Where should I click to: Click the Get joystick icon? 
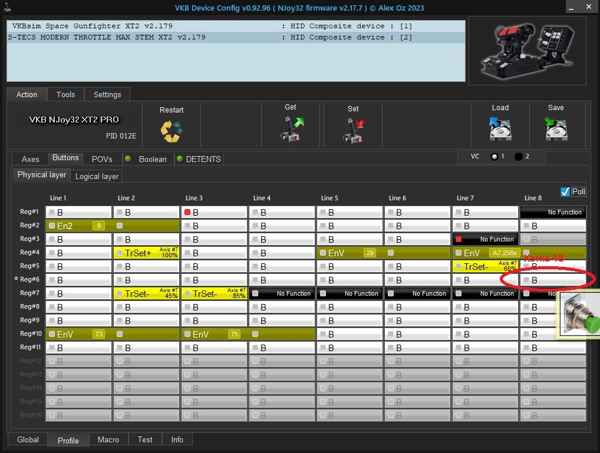point(292,129)
